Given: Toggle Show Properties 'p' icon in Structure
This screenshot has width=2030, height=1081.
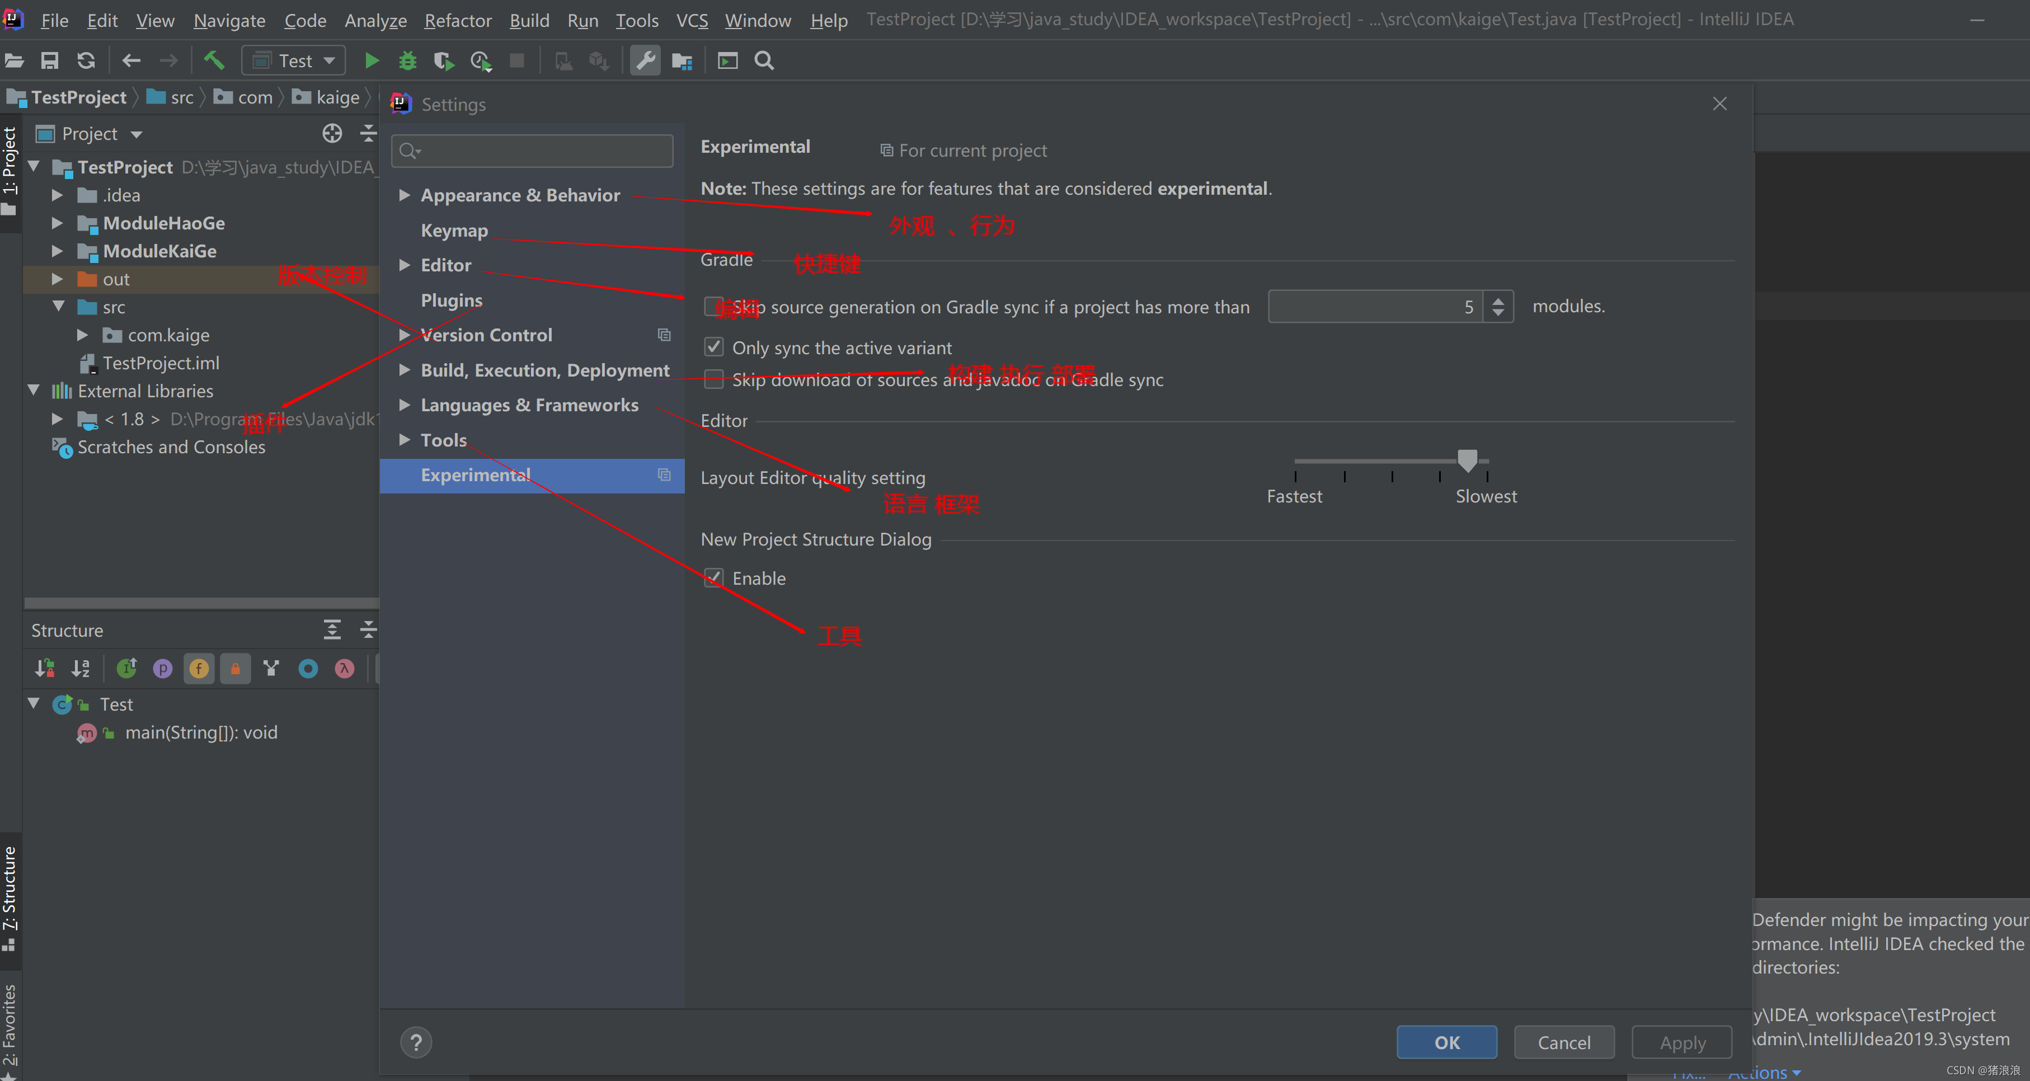Looking at the screenshot, I should pos(162,668).
